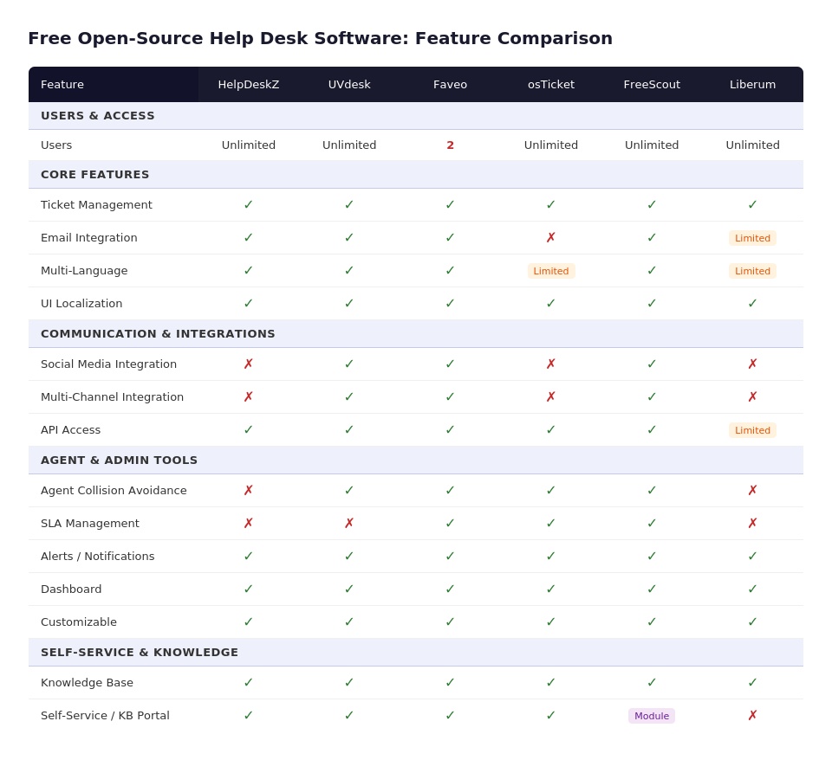Click the Liberum Self-Service / KB Portal X mark
This screenshot has width=832, height=760.
point(752,716)
